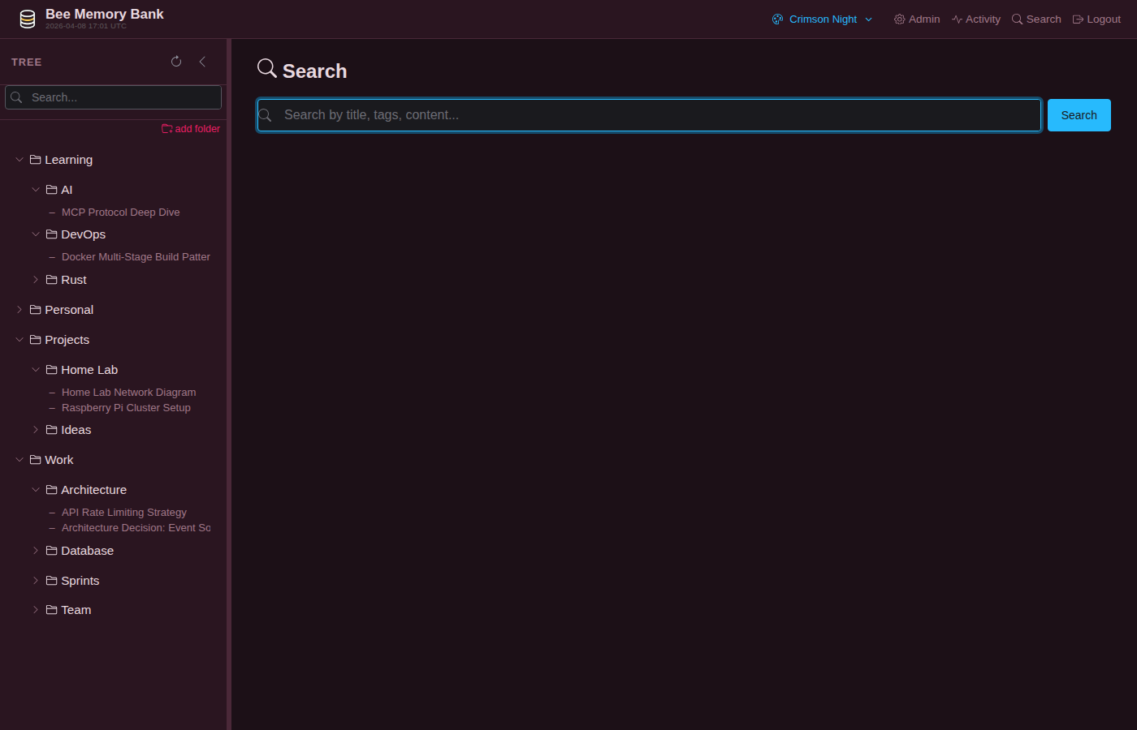
Task: Click the folder icon next to Team
Action: click(x=52, y=610)
